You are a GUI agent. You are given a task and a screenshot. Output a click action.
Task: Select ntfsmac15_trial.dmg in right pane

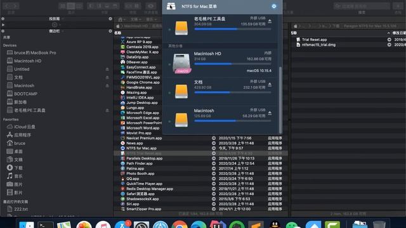(x=318, y=45)
